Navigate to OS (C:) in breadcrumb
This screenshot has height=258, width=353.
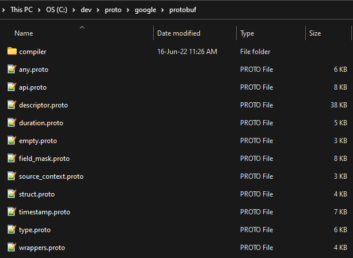tap(56, 10)
